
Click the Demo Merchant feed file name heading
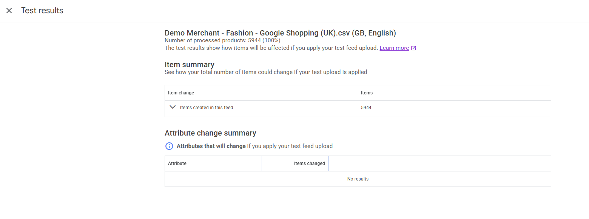click(280, 33)
